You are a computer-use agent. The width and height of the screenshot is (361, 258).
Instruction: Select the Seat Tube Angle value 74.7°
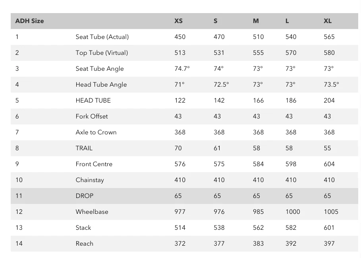click(182, 68)
